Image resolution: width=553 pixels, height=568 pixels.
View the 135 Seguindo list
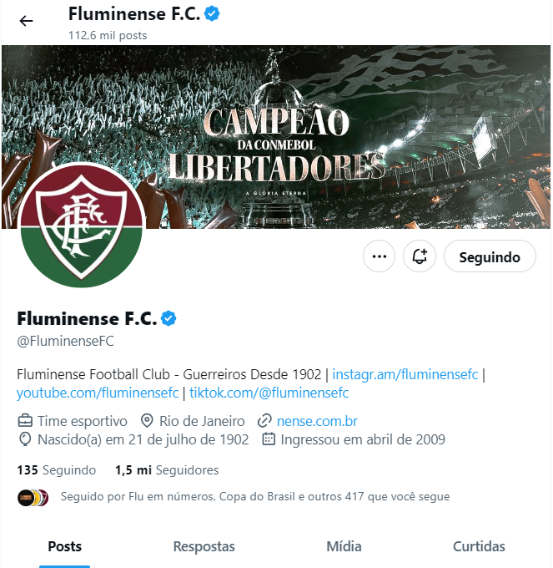pos(57,469)
